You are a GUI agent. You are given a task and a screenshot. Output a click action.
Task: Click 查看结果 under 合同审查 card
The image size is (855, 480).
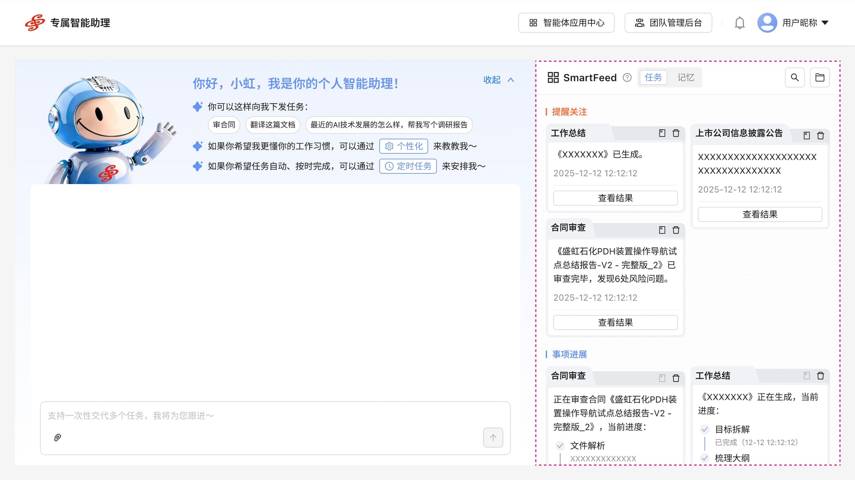(x=615, y=323)
